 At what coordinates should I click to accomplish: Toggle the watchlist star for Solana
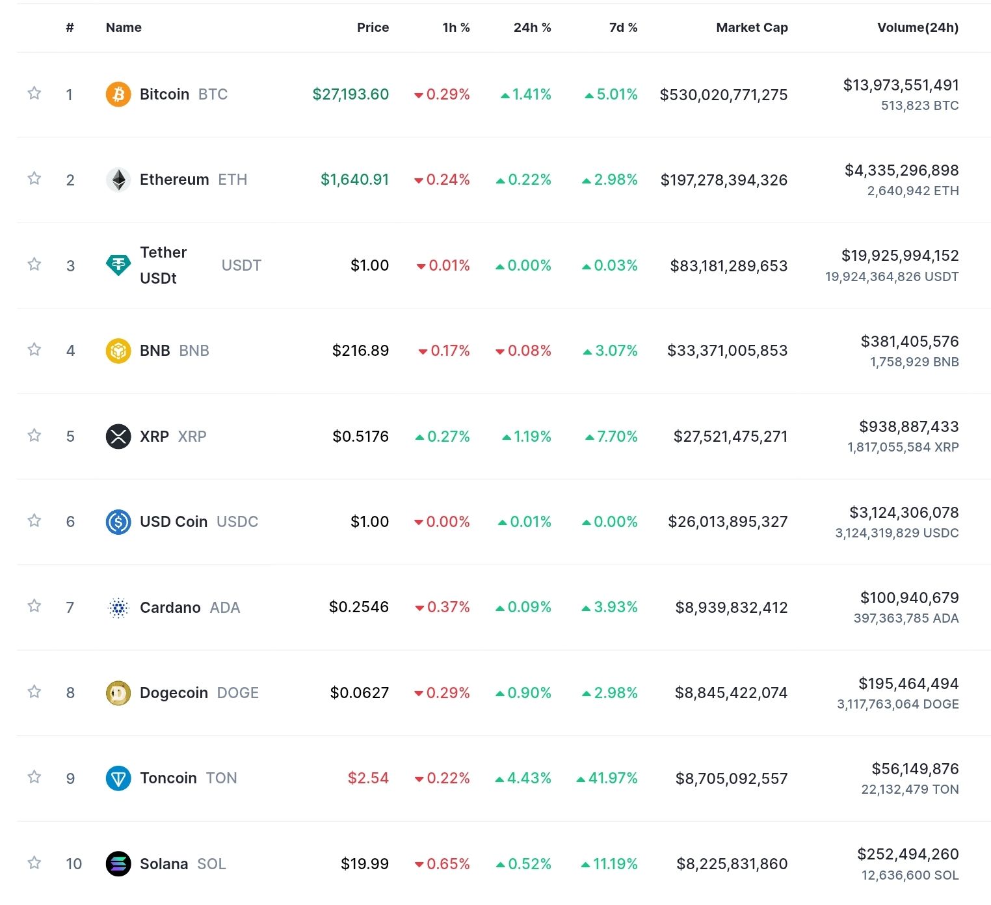(x=34, y=863)
